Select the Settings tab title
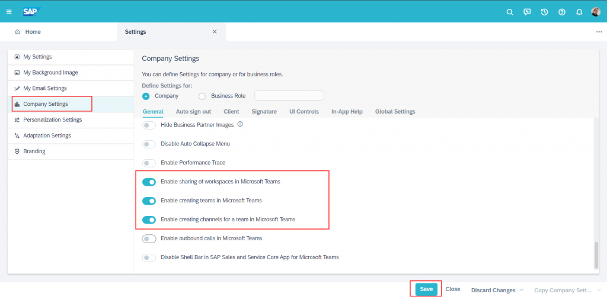Screen dimensions: 607x297 coord(136,32)
